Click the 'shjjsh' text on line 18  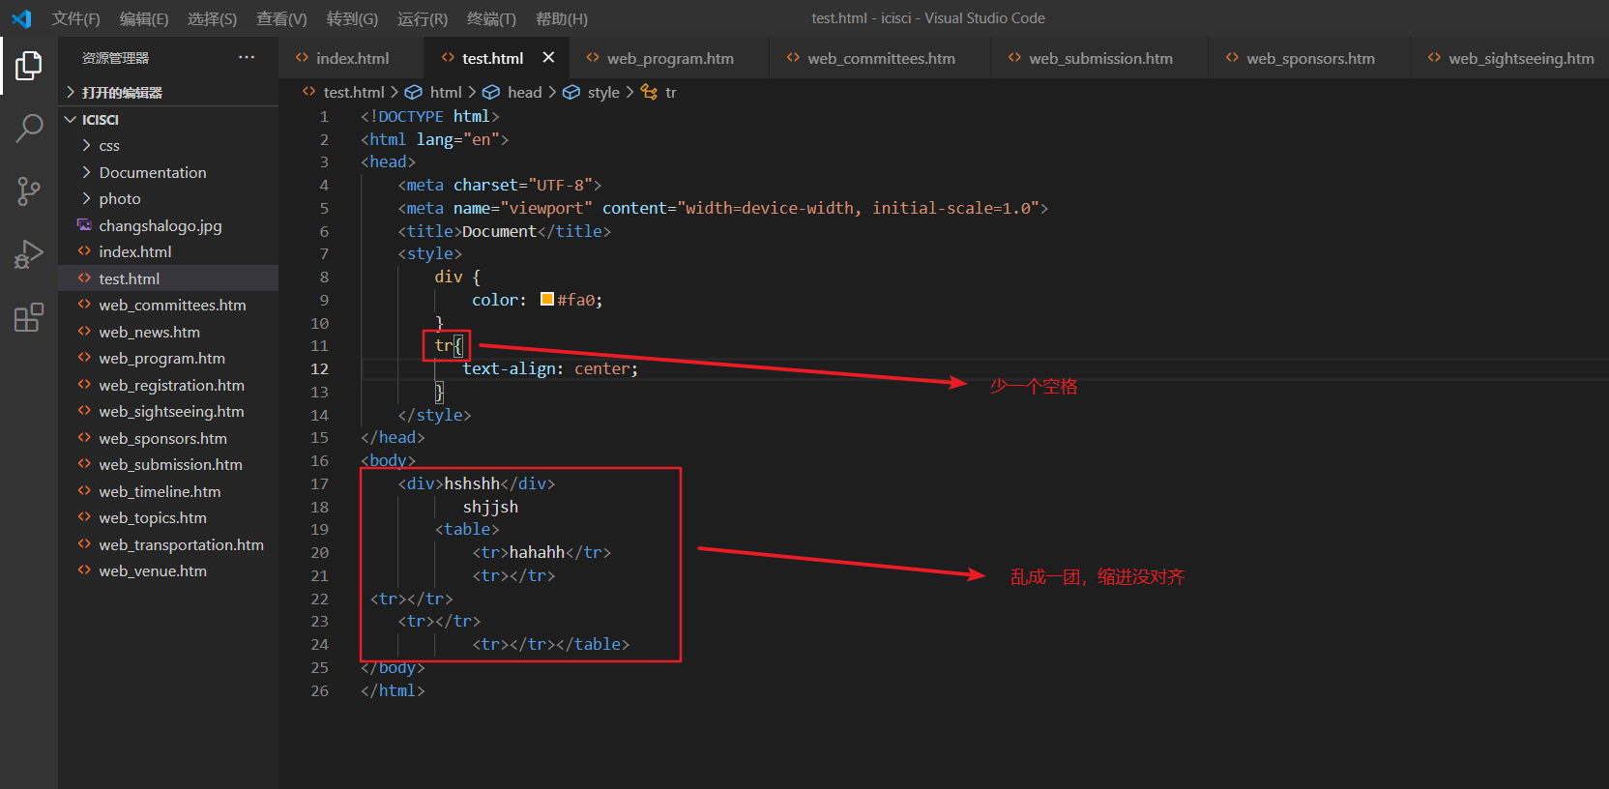pyautogui.click(x=490, y=507)
